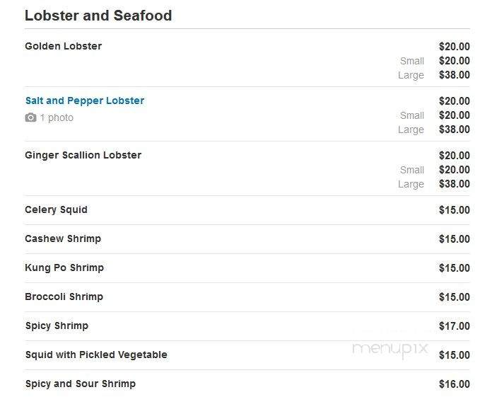Click the Broccoli Shrimp entry
The width and height of the screenshot is (504, 397).
[x=64, y=297]
